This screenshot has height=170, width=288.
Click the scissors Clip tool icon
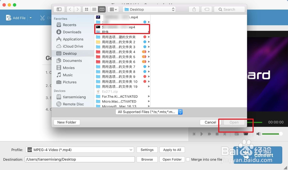click(x=42, y=18)
